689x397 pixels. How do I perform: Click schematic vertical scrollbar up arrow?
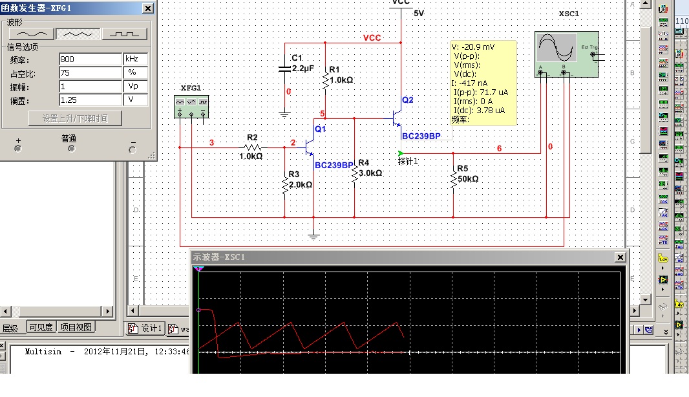tap(645, 4)
